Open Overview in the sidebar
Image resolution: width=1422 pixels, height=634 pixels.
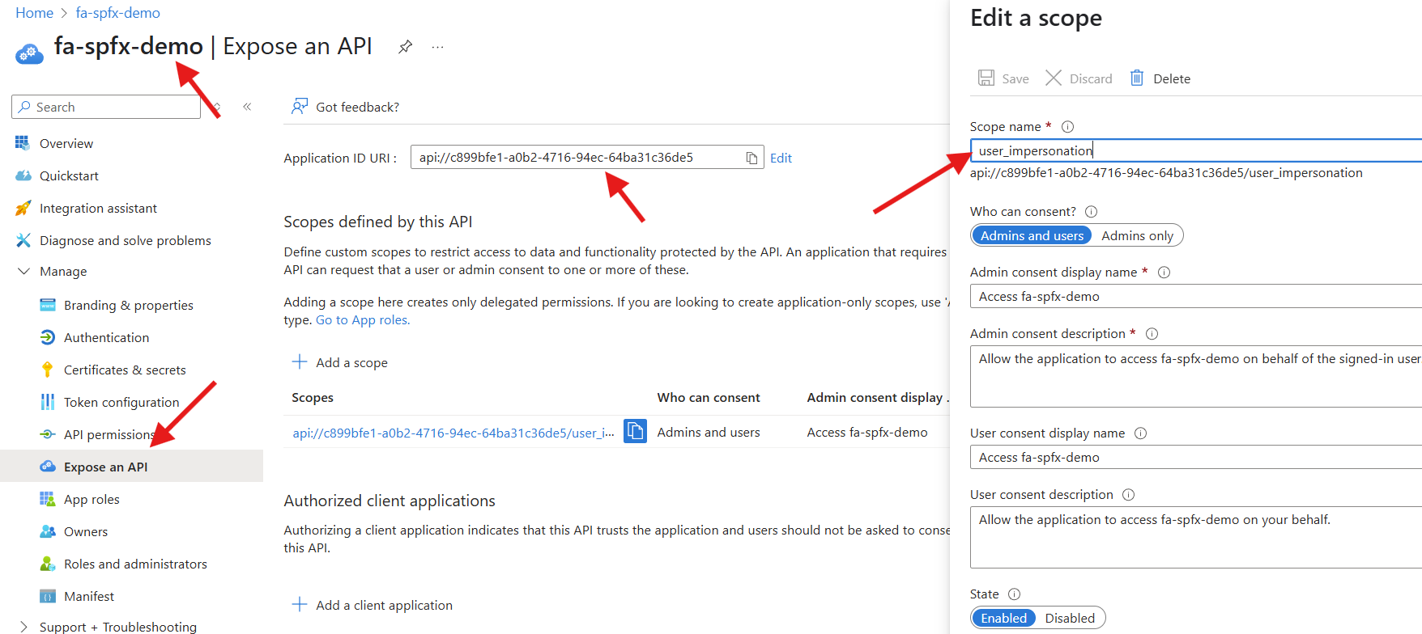click(x=66, y=143)
